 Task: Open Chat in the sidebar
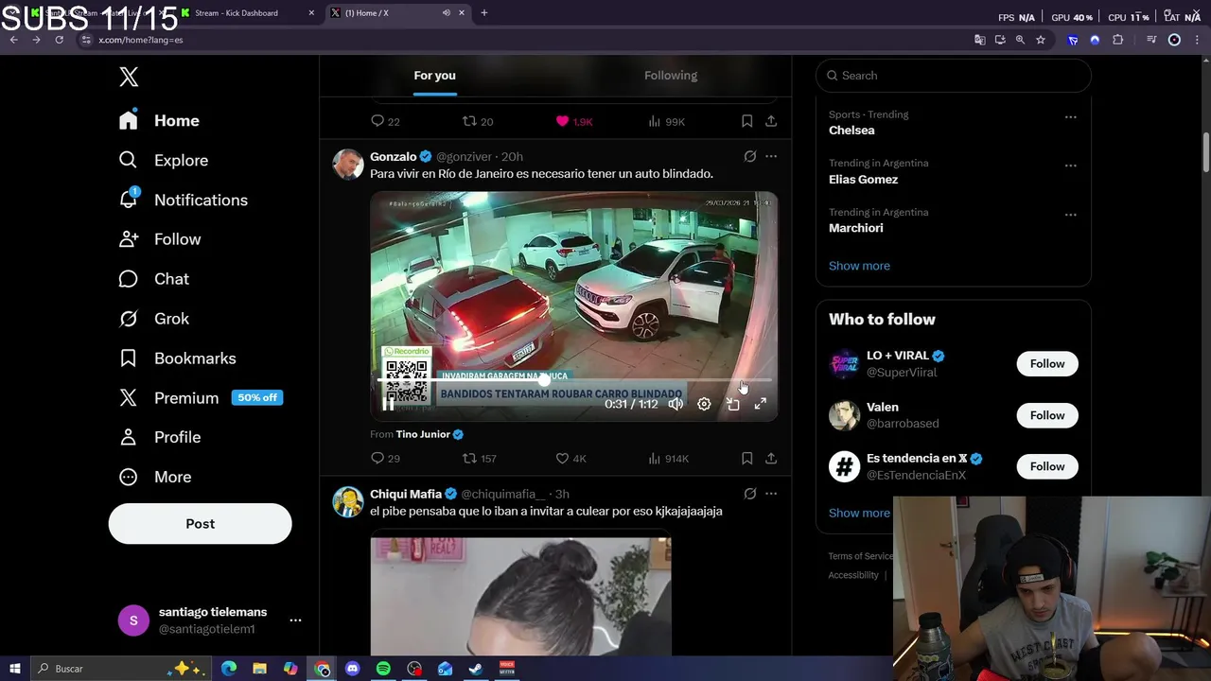[153, 279]
